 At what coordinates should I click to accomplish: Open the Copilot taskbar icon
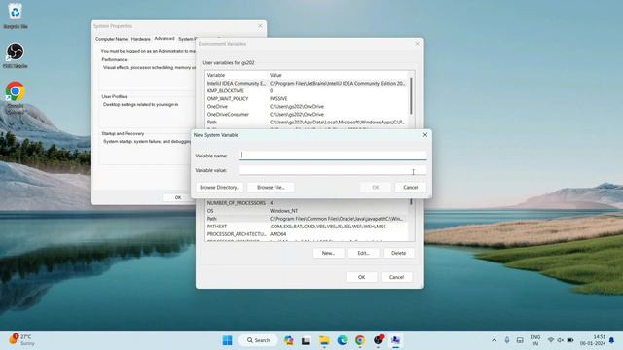tap(289, 340)
